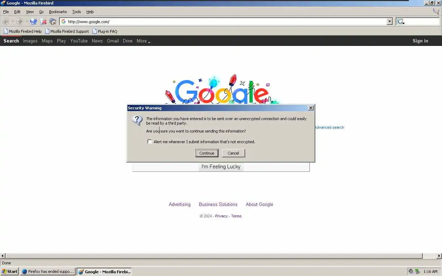Click the Stop loading toolbar icon
Image resolution: width=442 pixels, height=276 pixels.
point(44,21)
